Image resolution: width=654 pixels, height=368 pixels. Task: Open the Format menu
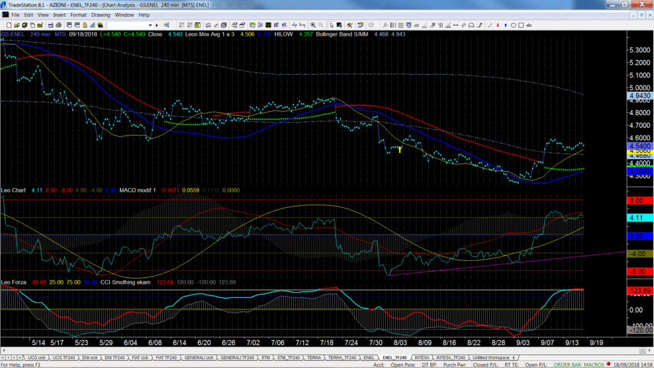tap(79, 15)
